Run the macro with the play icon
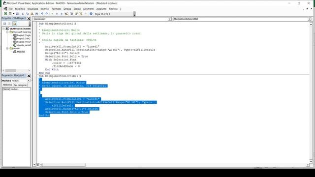 (x=52, y=14)
